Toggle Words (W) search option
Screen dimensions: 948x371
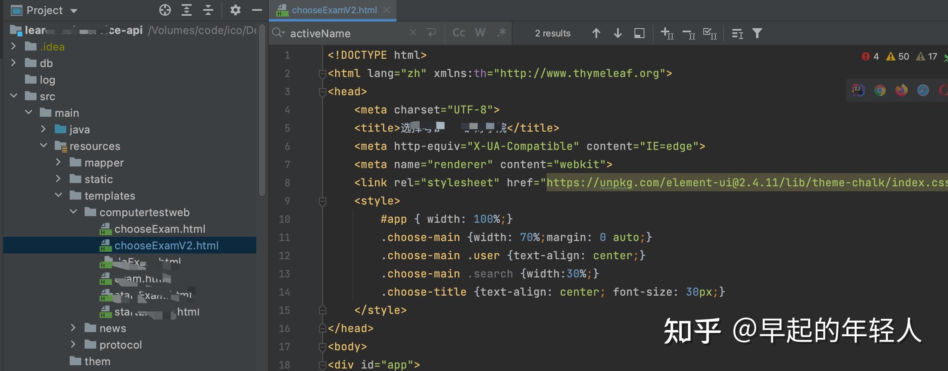(480, 33)
